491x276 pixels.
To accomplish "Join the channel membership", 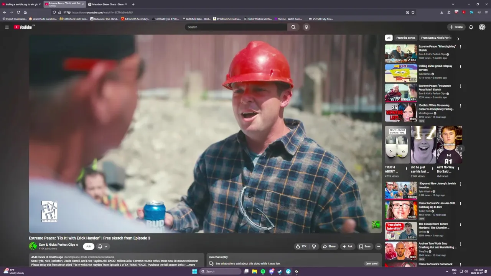I will 89,246.
